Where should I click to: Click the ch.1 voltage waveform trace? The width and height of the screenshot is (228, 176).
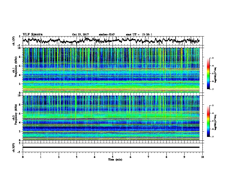(x=111, y=41)
